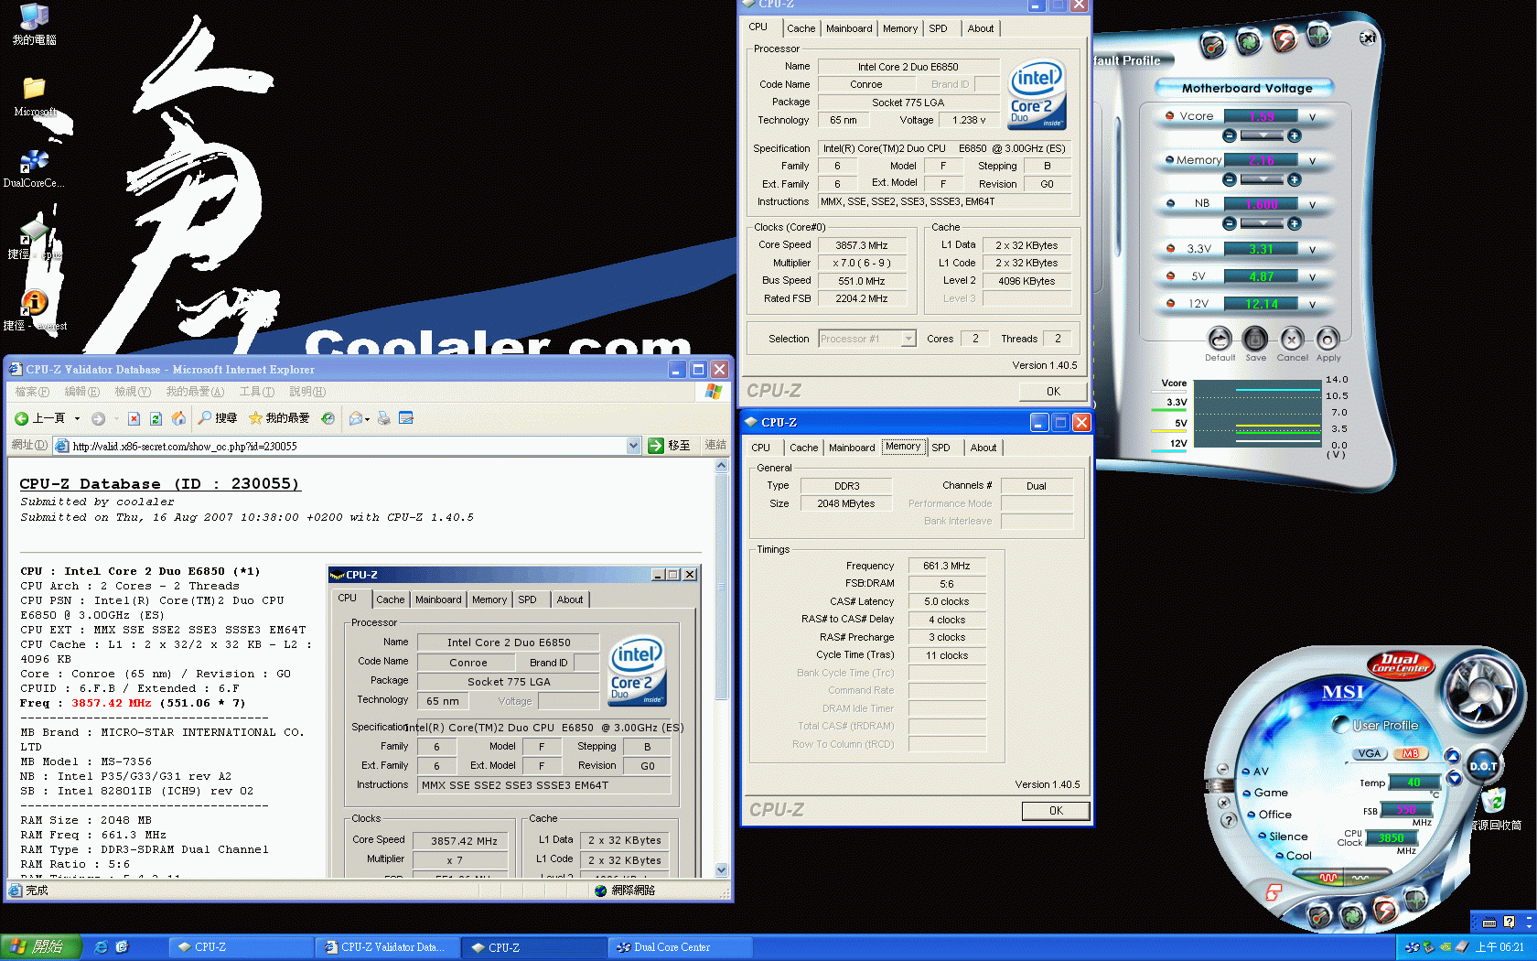
Task: Open the Back button history dropdown arrow
Action: pyautogui.click(x=77, y=418)
